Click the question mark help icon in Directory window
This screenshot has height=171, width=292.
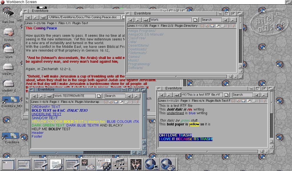point(233,26)
